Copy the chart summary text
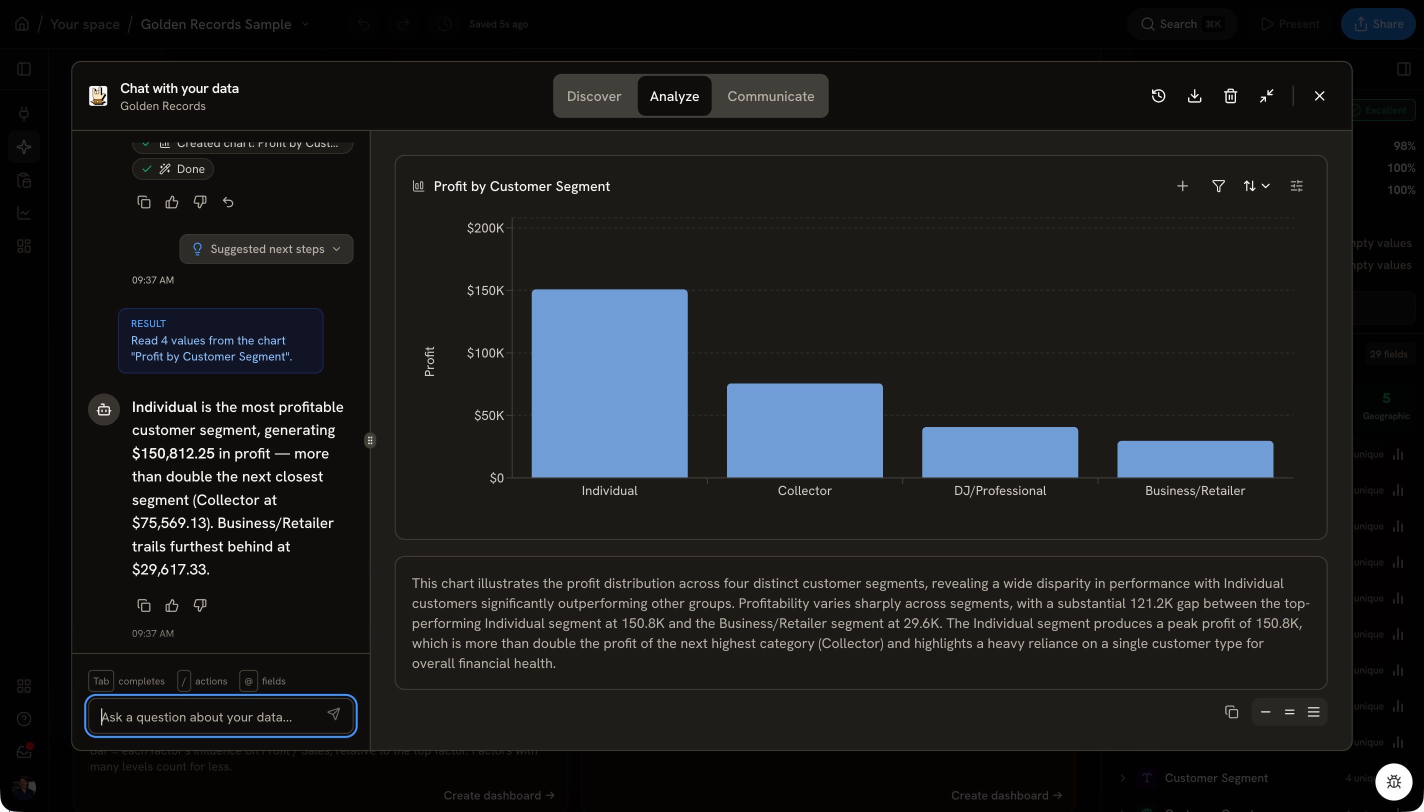The image size is (1424, 812). (x=1231, y=711)
